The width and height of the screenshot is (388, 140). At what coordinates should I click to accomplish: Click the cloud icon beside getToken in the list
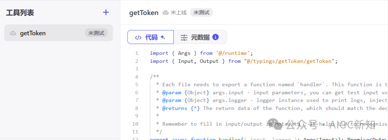click(x=13, y=33)
